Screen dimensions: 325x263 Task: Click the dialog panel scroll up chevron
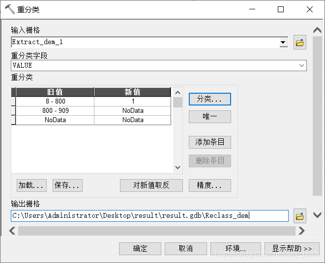(317, 30)
